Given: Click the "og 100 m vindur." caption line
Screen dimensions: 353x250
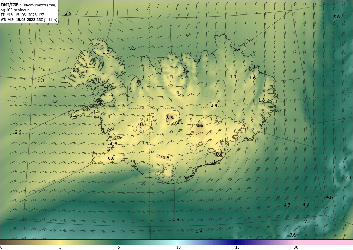Looking at the screenshot, I should (x=15, y=10).
